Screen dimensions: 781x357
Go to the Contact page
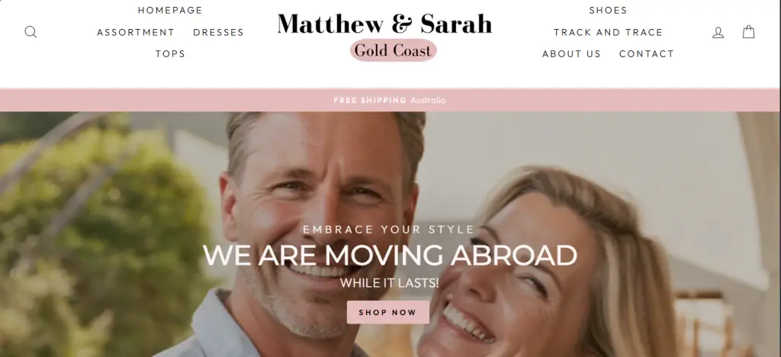pos(647,53)
